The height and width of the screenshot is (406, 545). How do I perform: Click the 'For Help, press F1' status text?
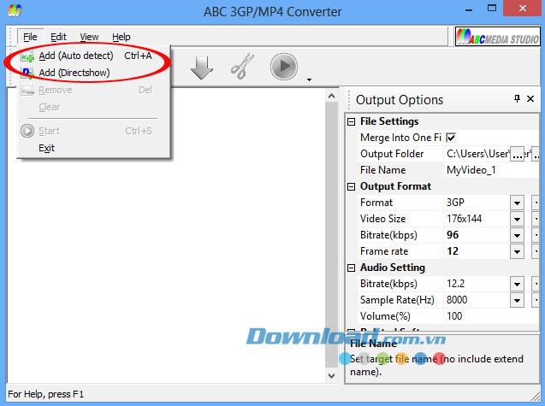point(45,394)
